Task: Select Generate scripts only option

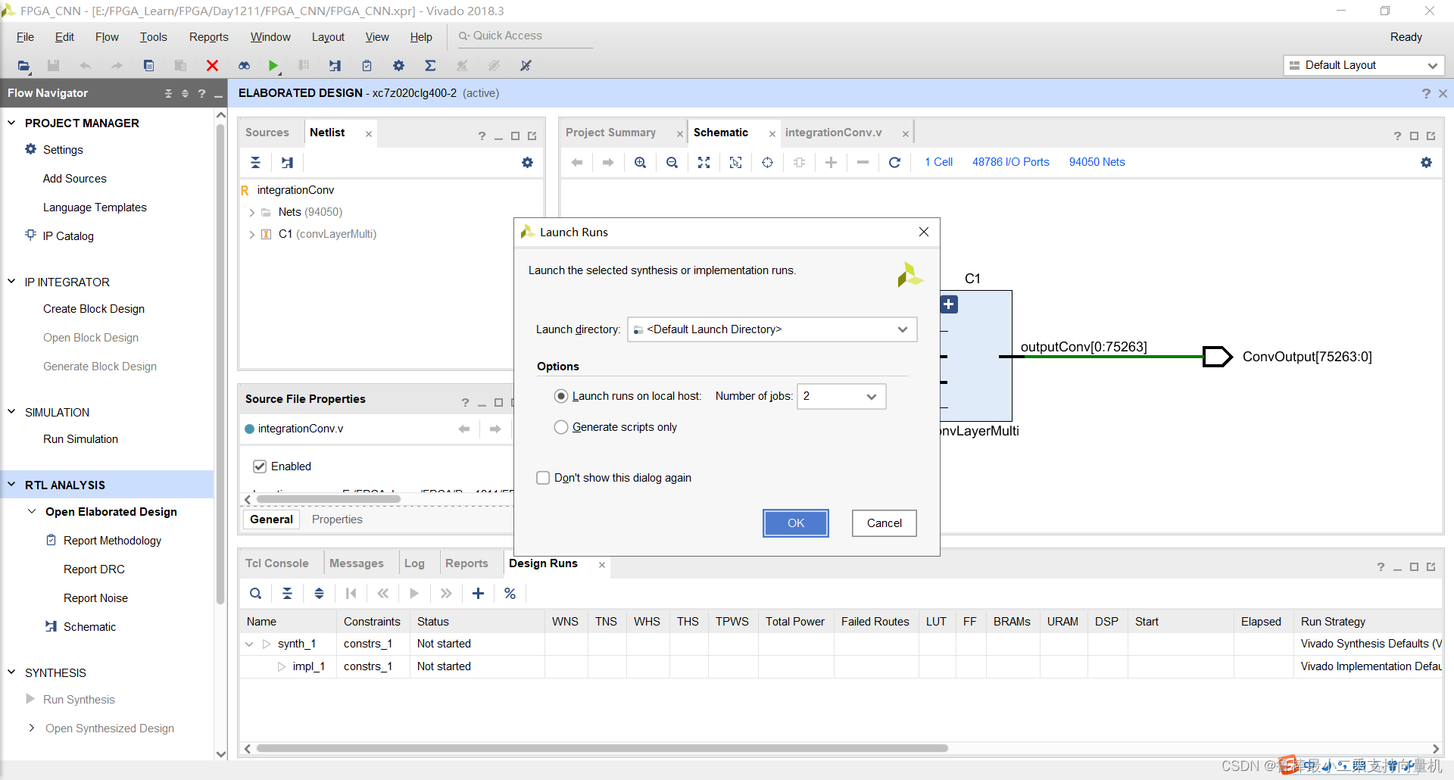Action: point(561,427)
